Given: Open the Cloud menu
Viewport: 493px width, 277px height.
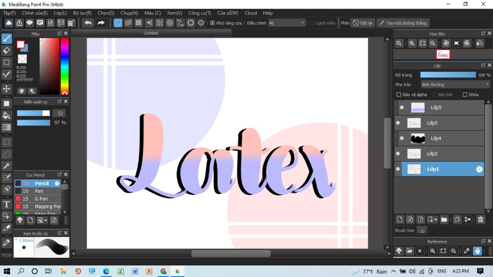Looking at the screenshot, I should [250, 13].
